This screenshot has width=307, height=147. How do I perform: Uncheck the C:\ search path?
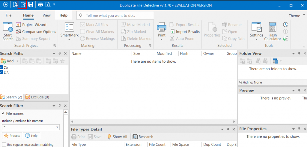1,67
